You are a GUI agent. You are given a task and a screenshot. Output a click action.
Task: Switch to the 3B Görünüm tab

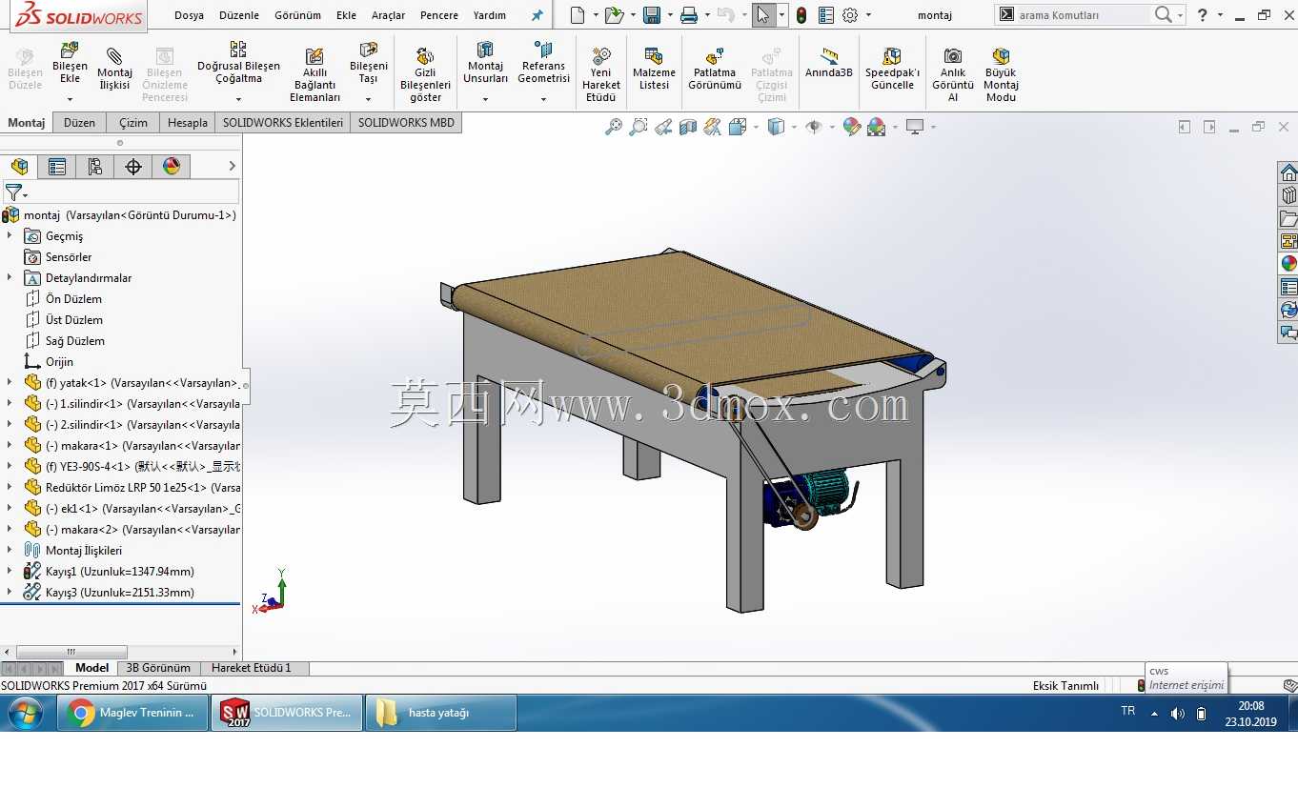(158, 668)
